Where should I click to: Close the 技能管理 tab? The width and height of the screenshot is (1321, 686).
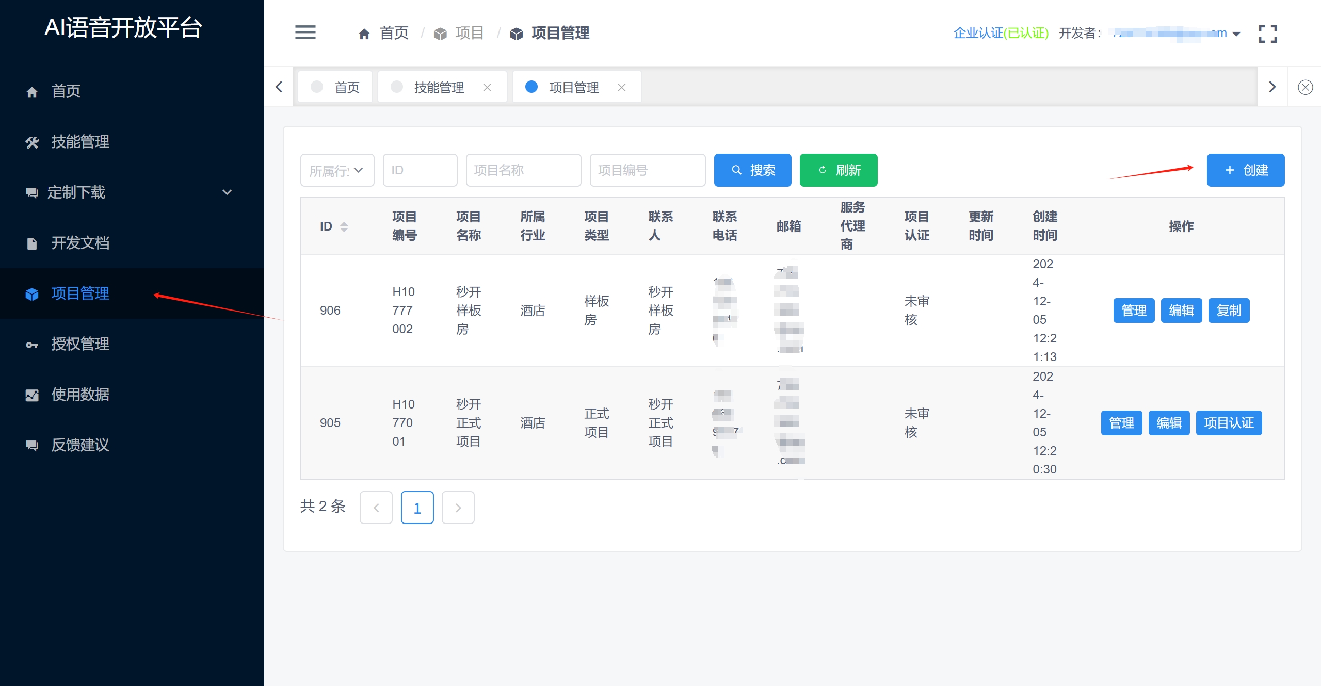(x=487, y=88)
